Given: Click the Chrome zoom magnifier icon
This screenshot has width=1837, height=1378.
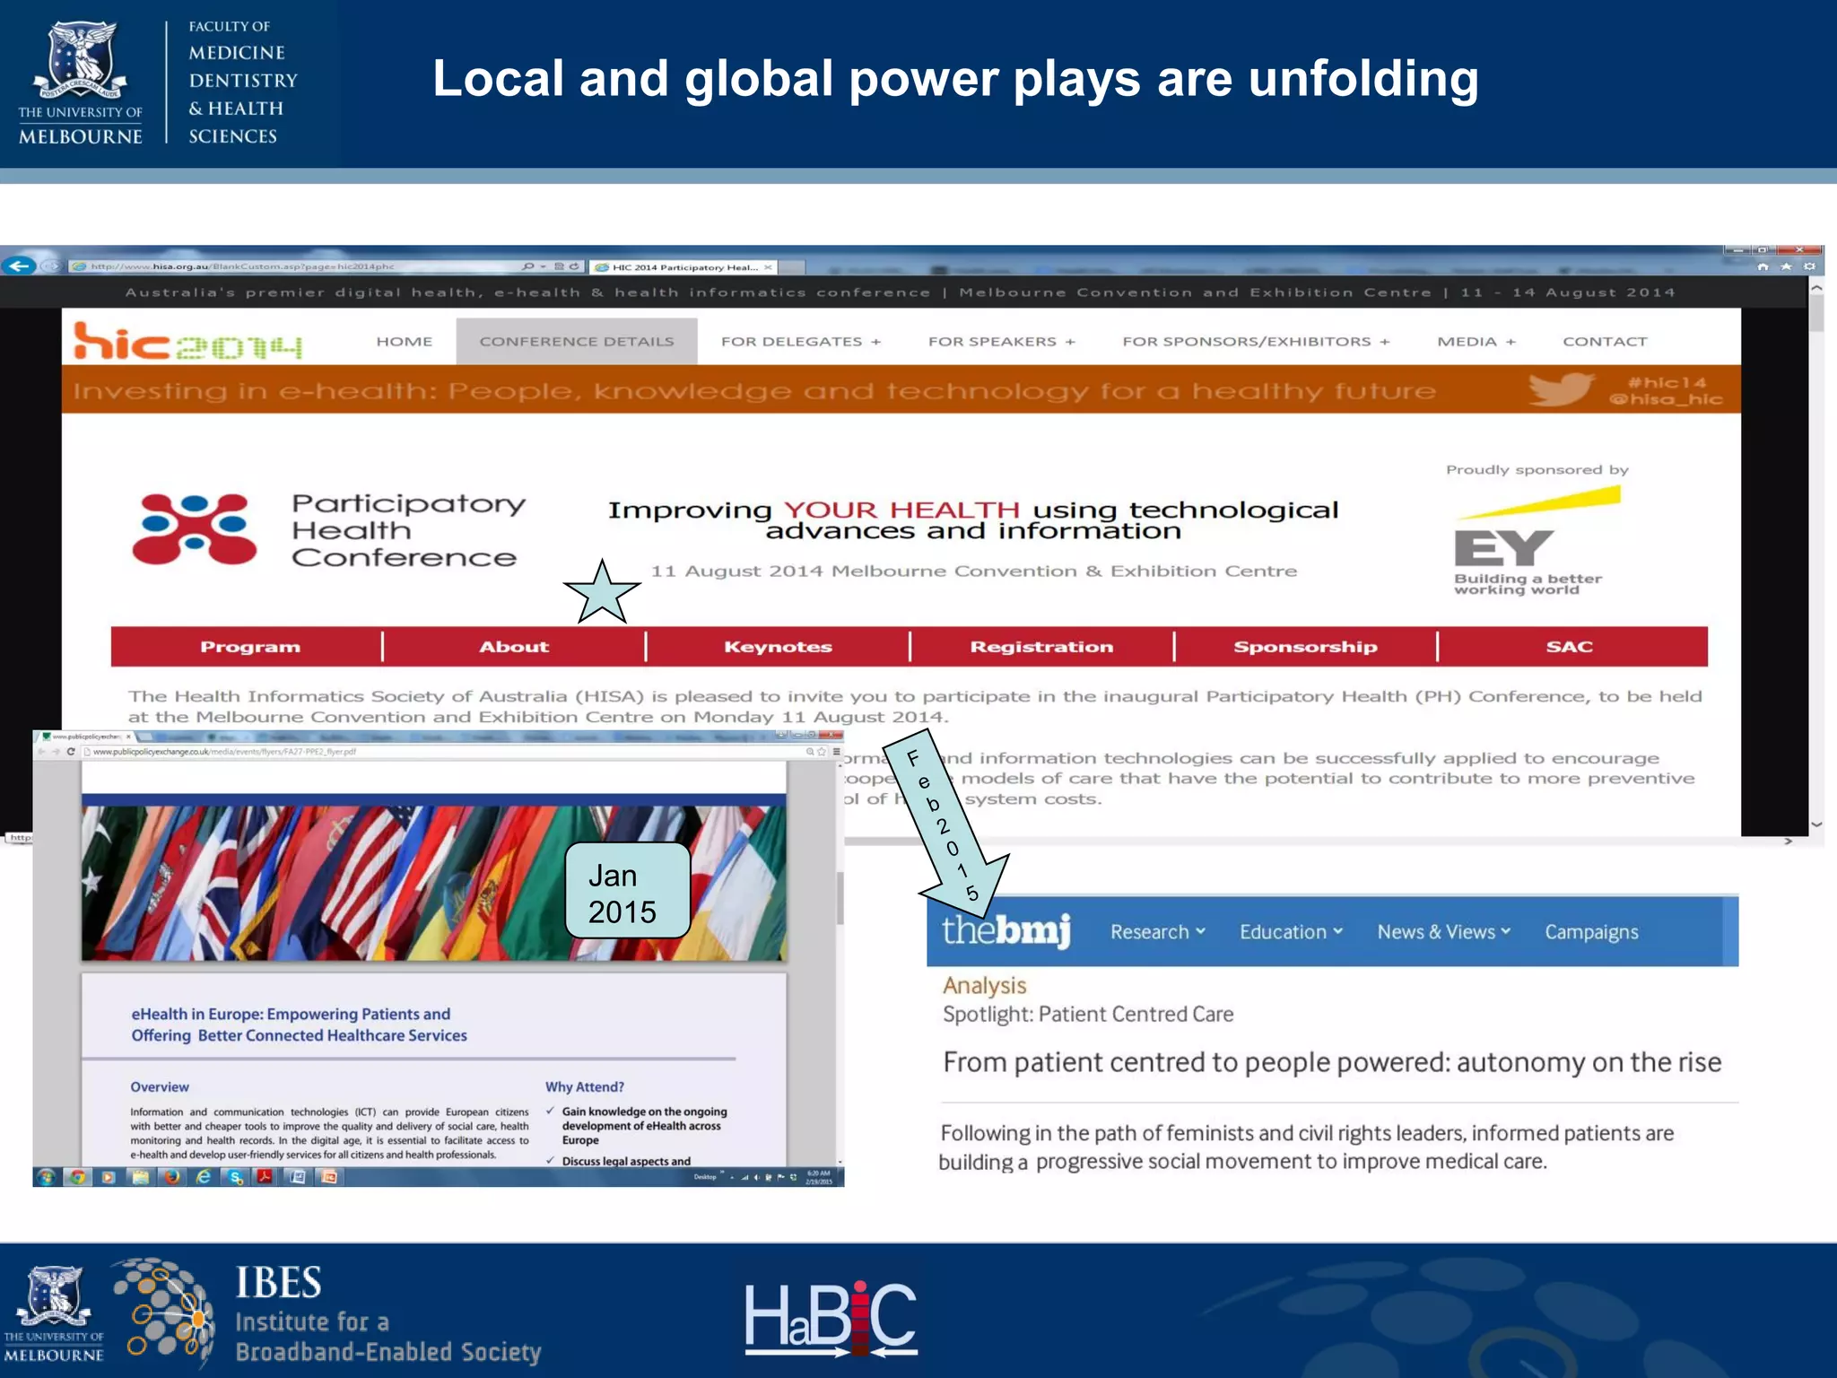Looking at the screenshot, I should click(810, 752).
